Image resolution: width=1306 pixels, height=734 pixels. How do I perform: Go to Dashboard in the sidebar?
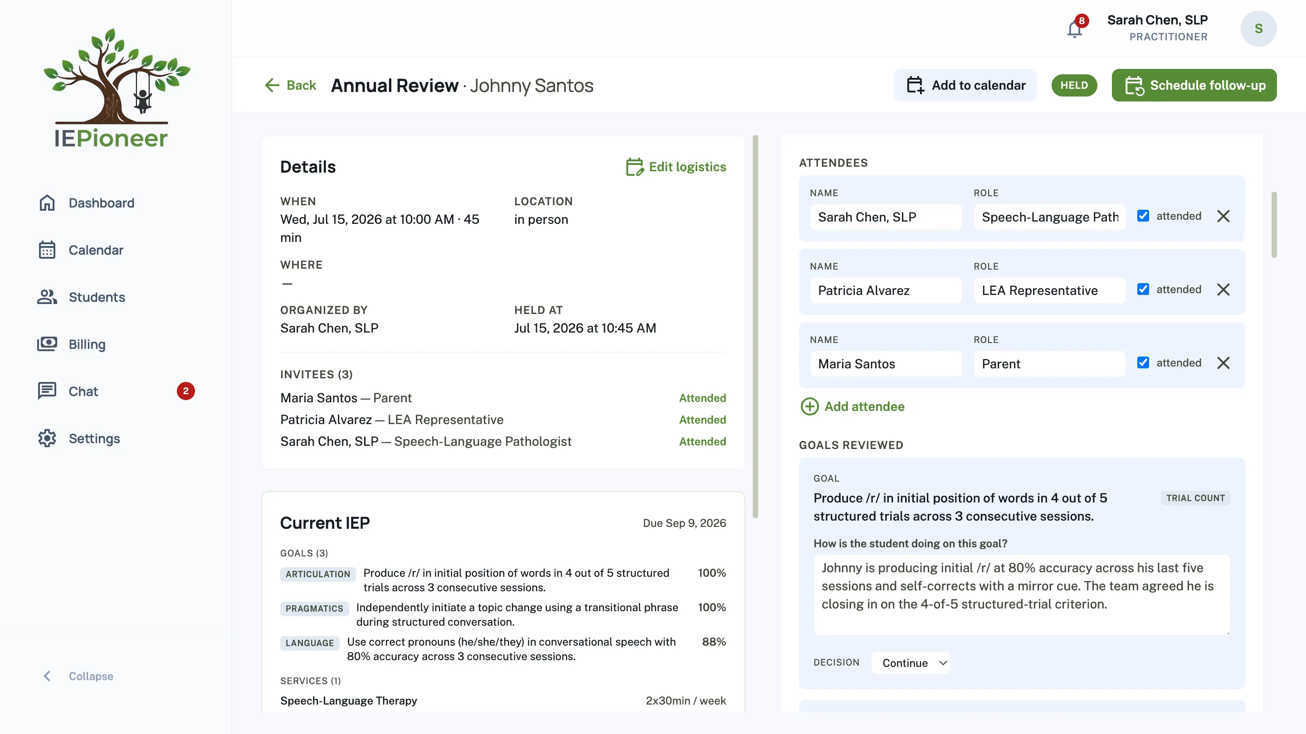pyautogui.click(x=102, y=203)
